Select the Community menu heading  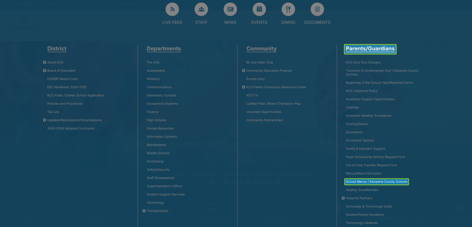pyautogui.click(x=261, y=49)
